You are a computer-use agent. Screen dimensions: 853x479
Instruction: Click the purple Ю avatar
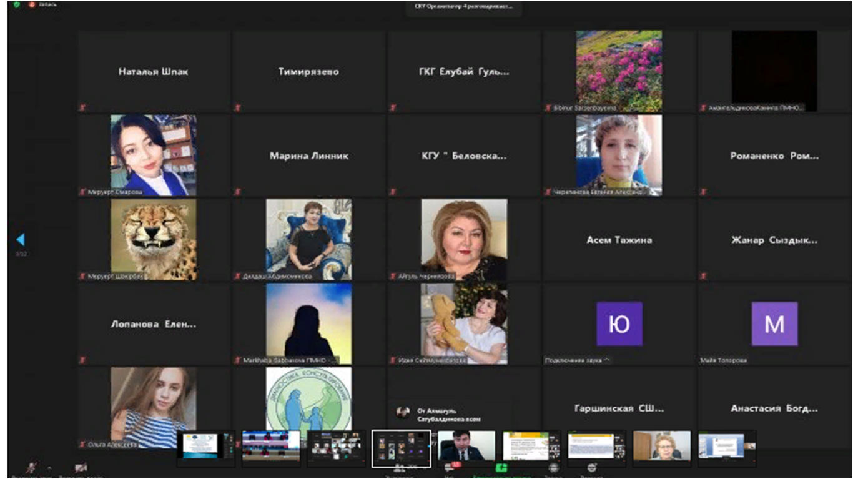click(619, 323)
